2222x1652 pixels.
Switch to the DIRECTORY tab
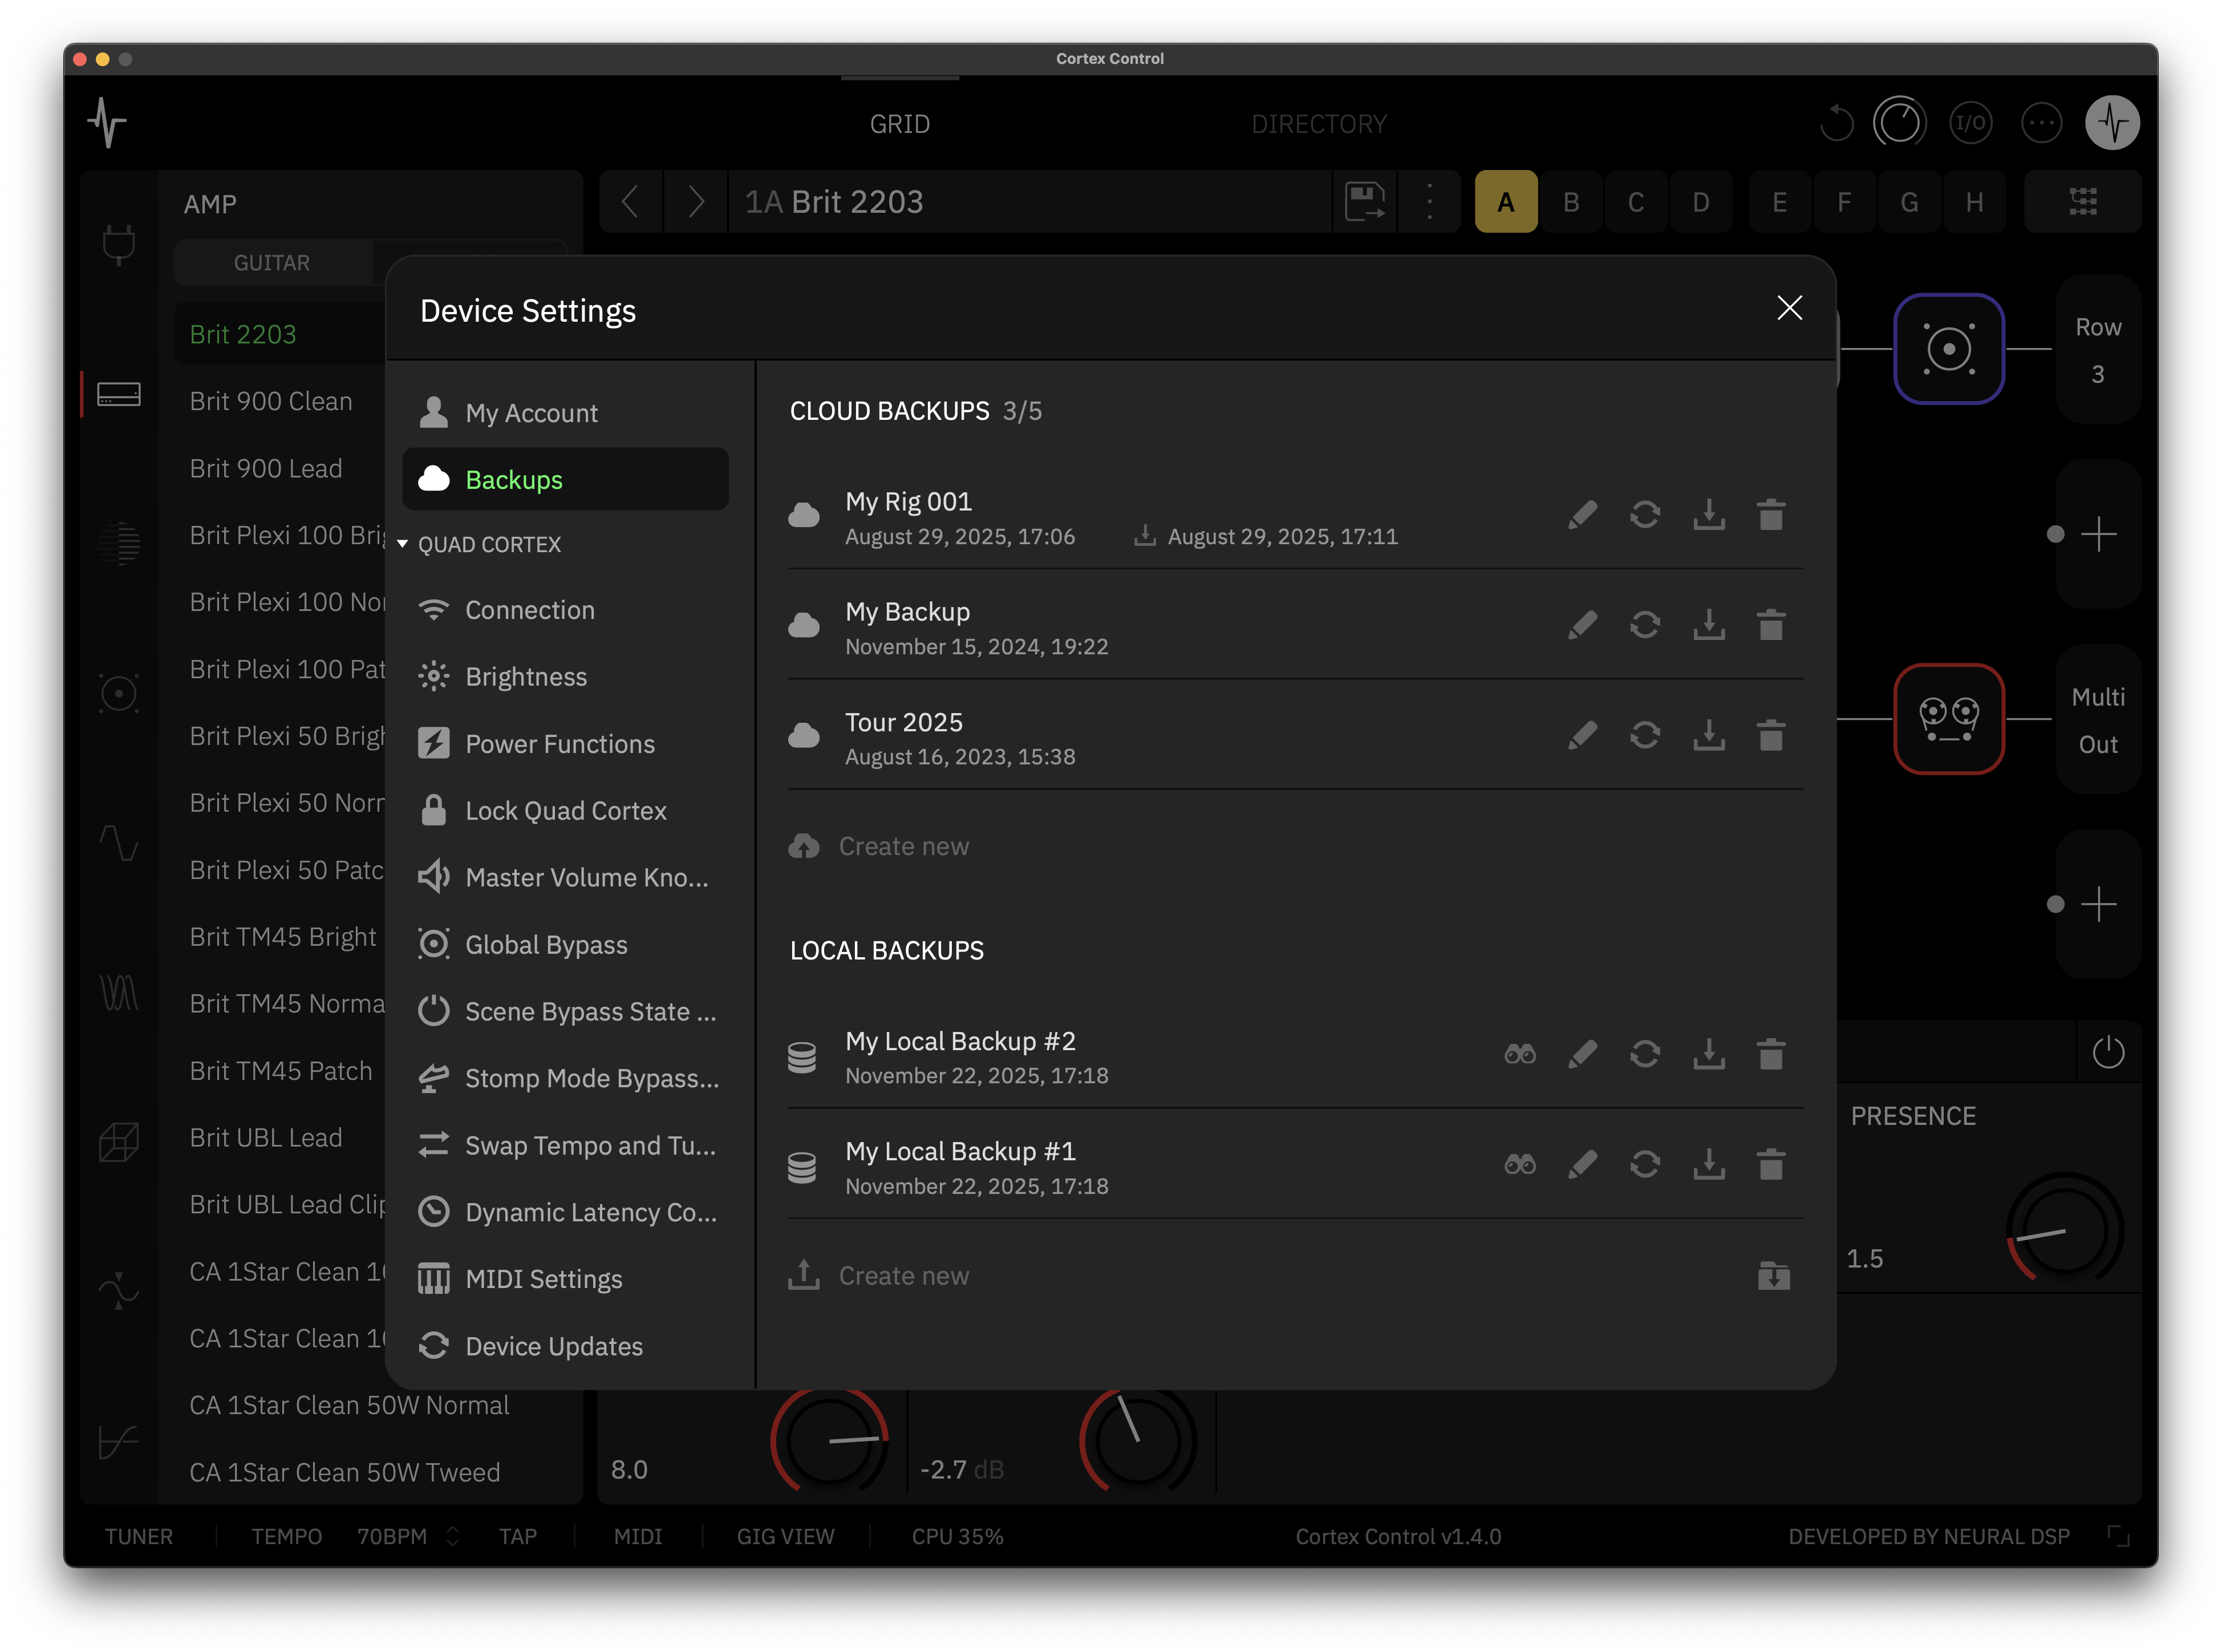(x=1319, y=124)
